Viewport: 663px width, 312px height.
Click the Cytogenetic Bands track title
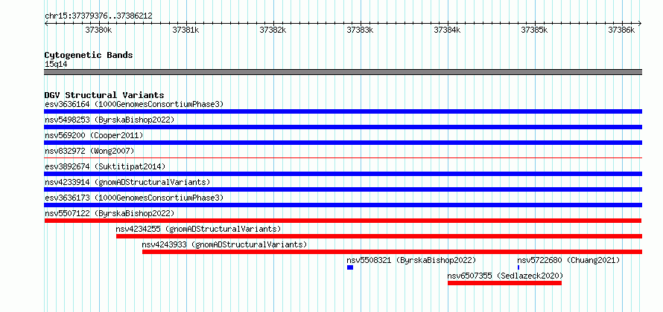point(89,55)
